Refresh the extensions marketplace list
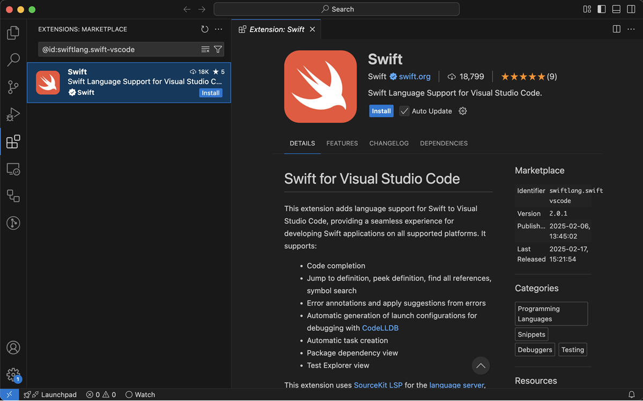Viewport: 643px width, 401px height. (204, 29)
